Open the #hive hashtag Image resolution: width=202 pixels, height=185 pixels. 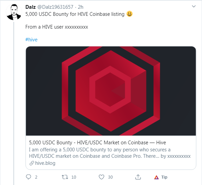click(31, 40)
